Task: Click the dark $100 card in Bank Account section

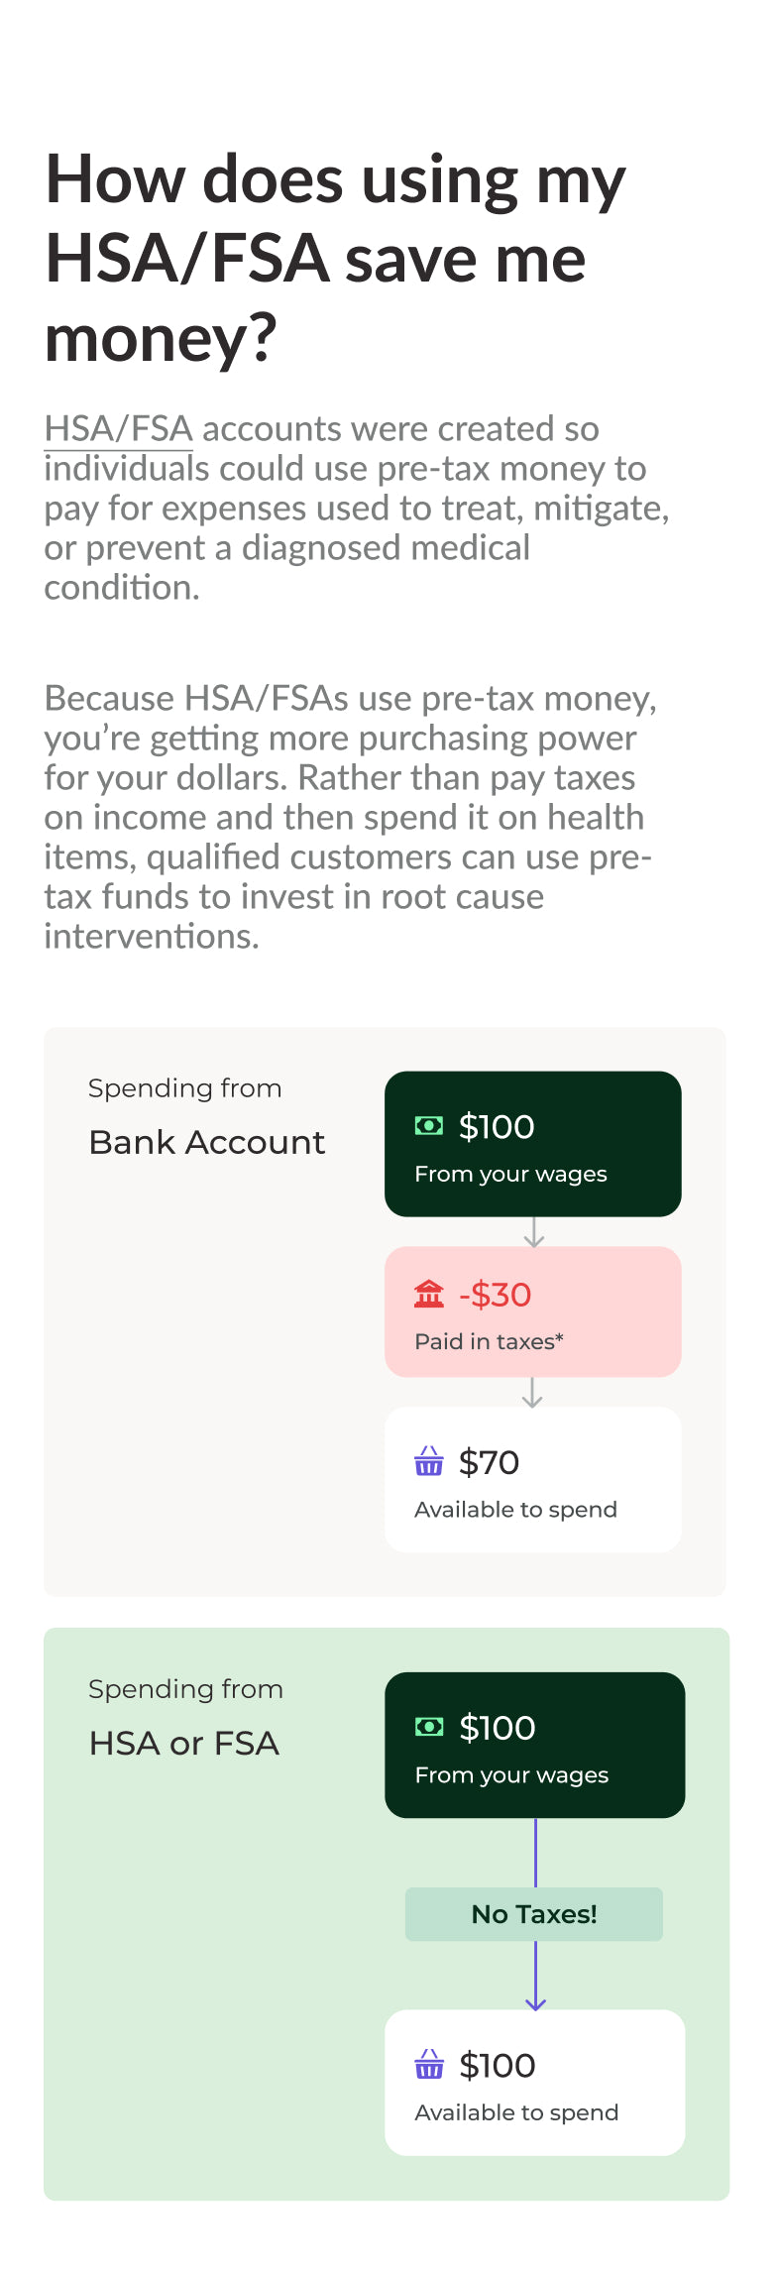Action: tap(533, 1144)
